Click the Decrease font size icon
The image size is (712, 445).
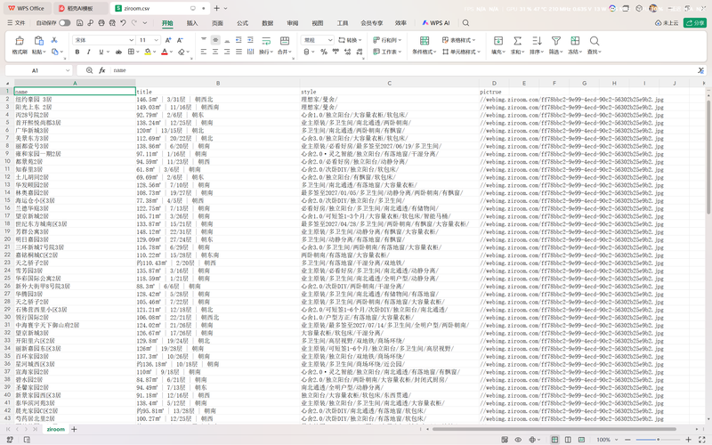[180, 40]
